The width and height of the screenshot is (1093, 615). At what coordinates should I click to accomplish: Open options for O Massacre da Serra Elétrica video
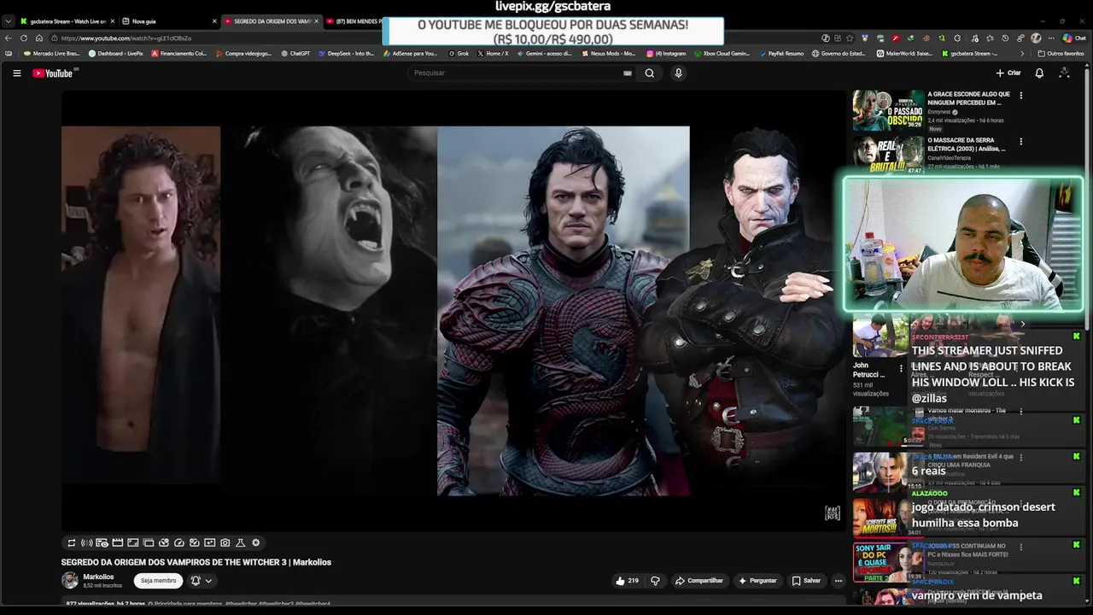click(1020, 141)
